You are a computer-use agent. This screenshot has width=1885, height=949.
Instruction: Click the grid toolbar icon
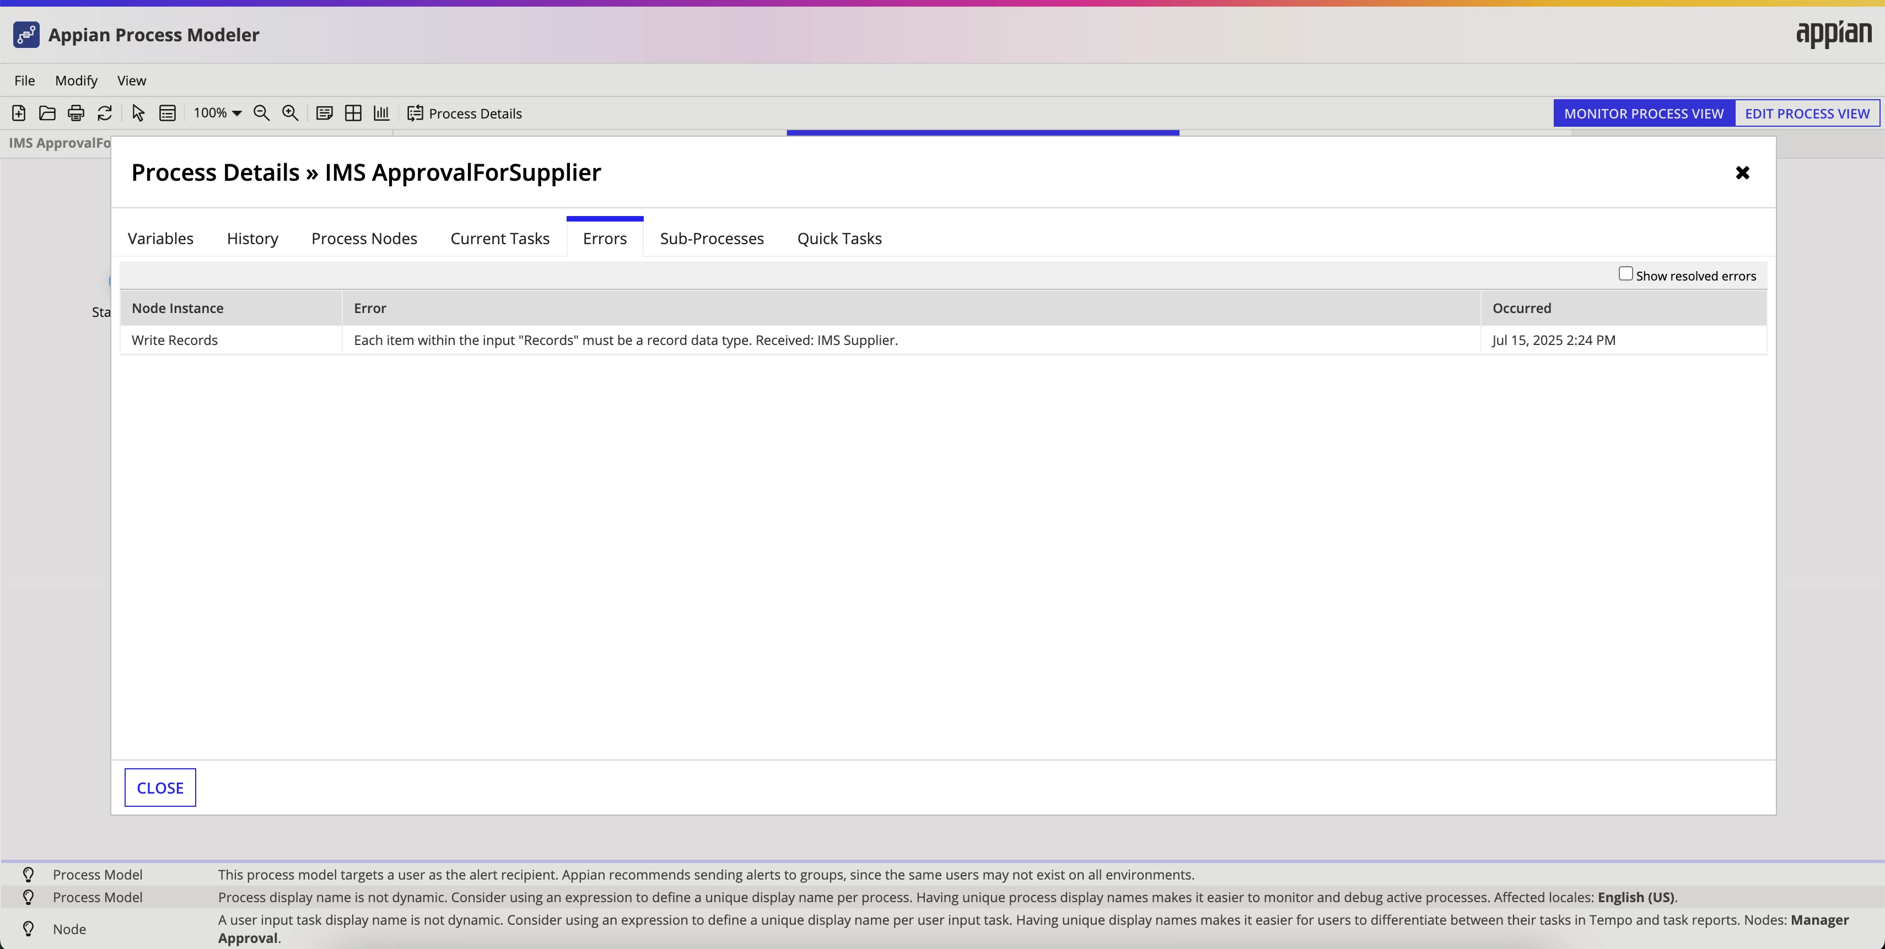353,114
